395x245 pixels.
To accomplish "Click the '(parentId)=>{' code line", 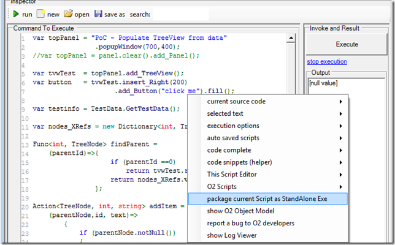I will 74,153.
